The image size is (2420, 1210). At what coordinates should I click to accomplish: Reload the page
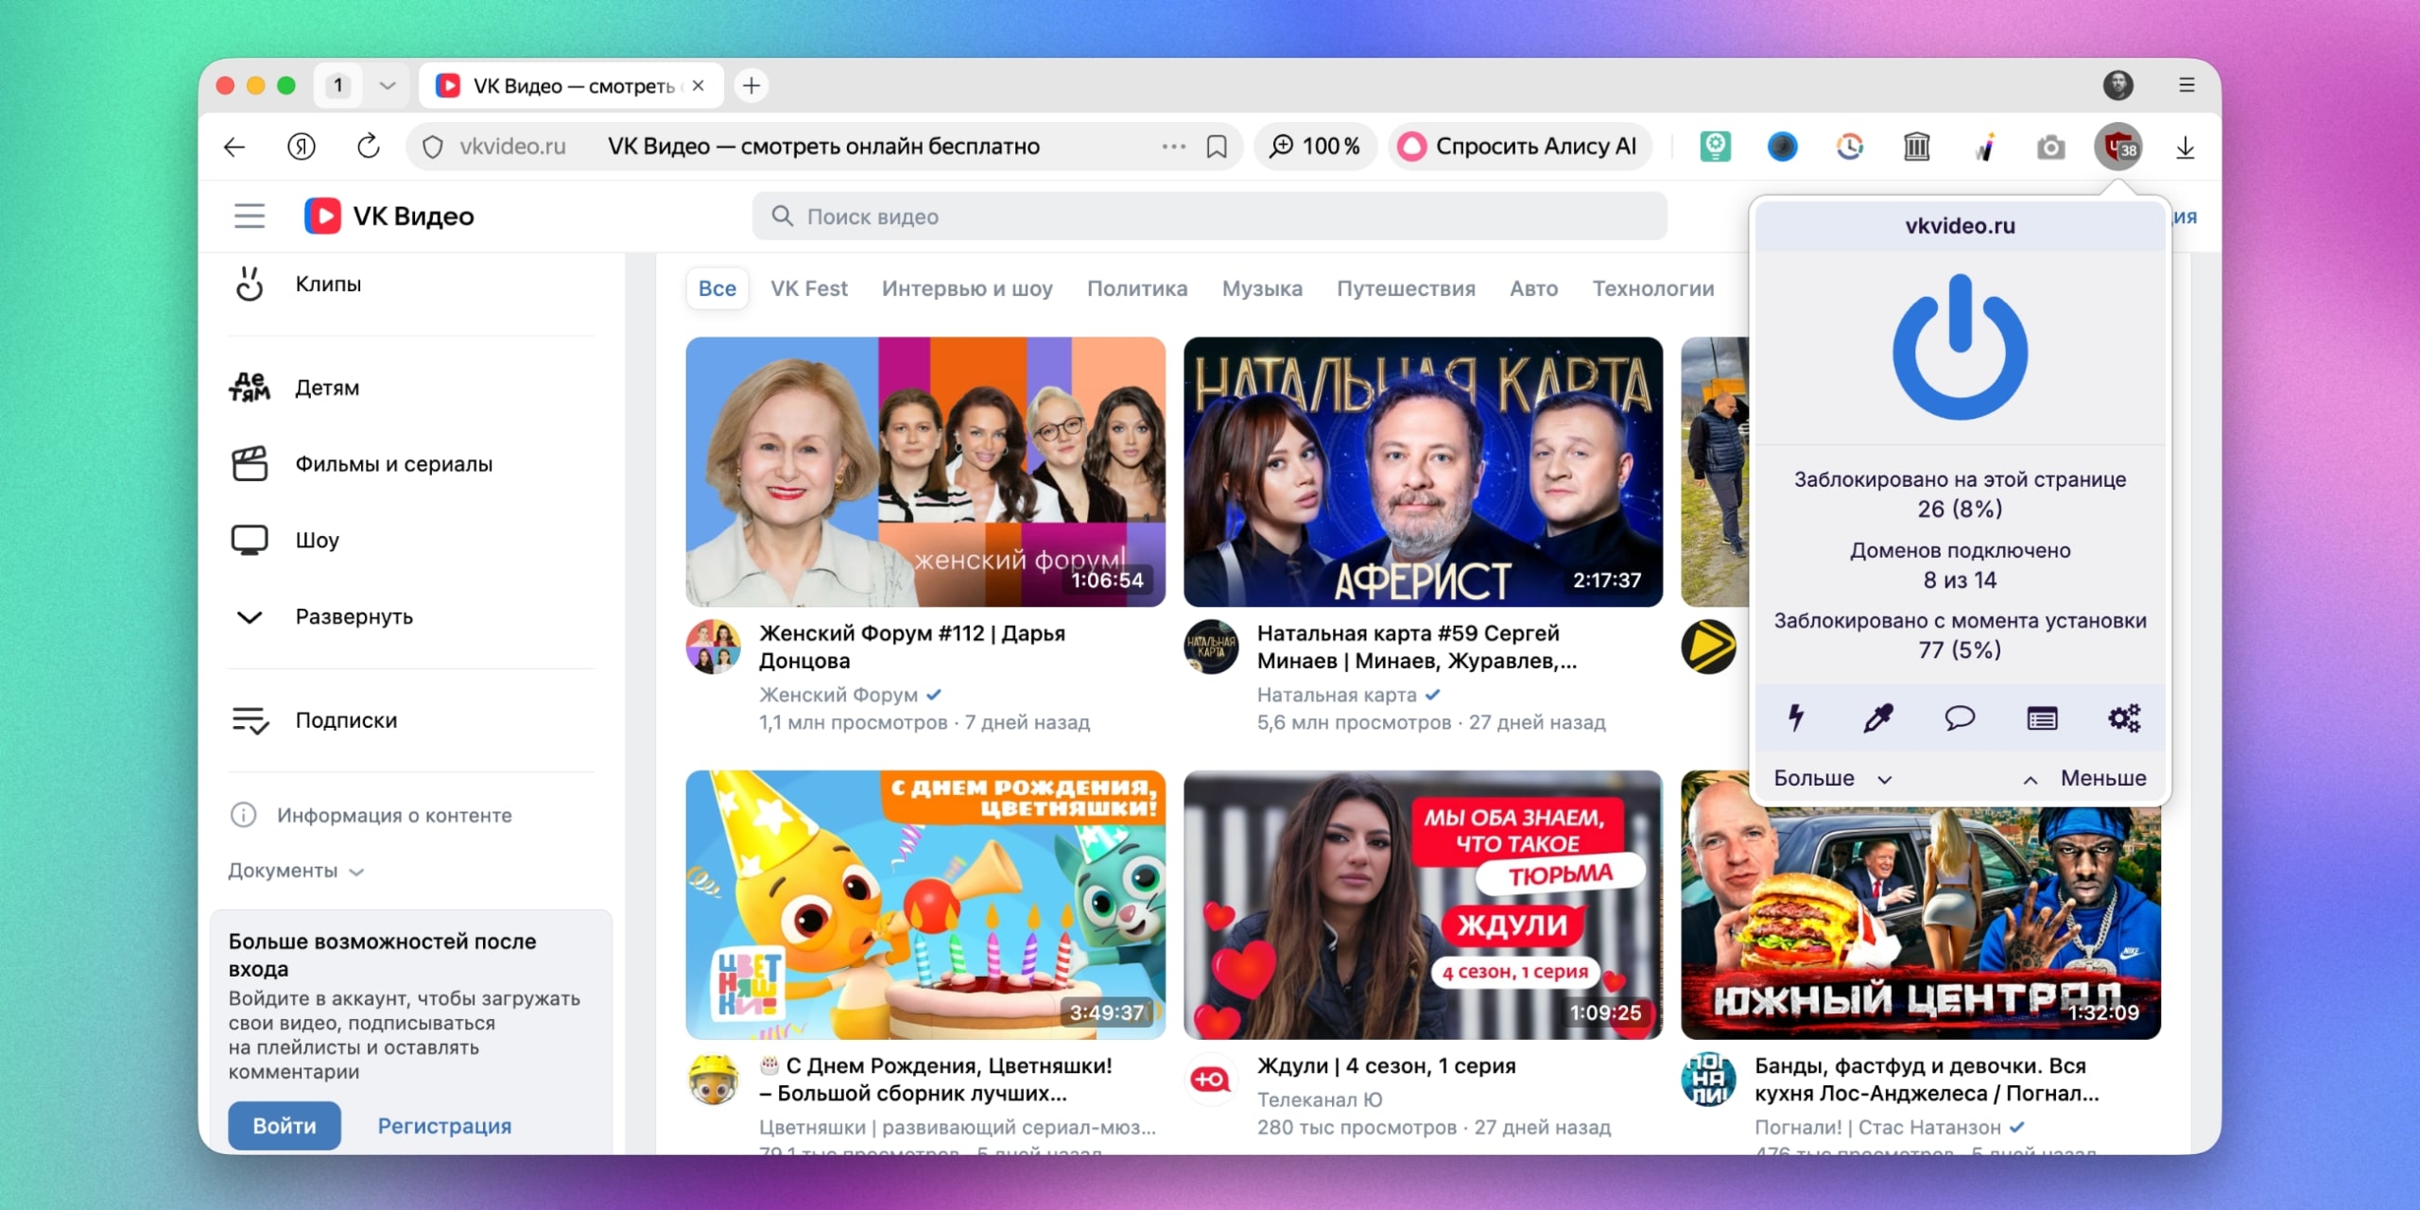pos(368,147)
